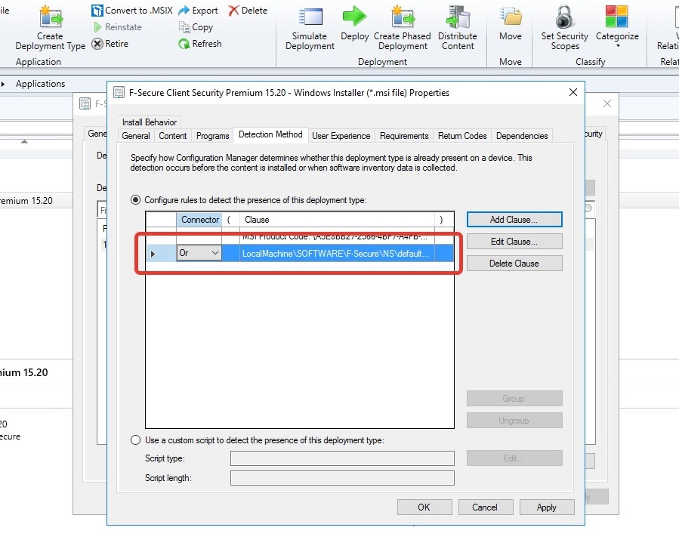The width and height of the screenshot is (679, 549).
Task: Click OK to save properties
Action: point(424,507)
